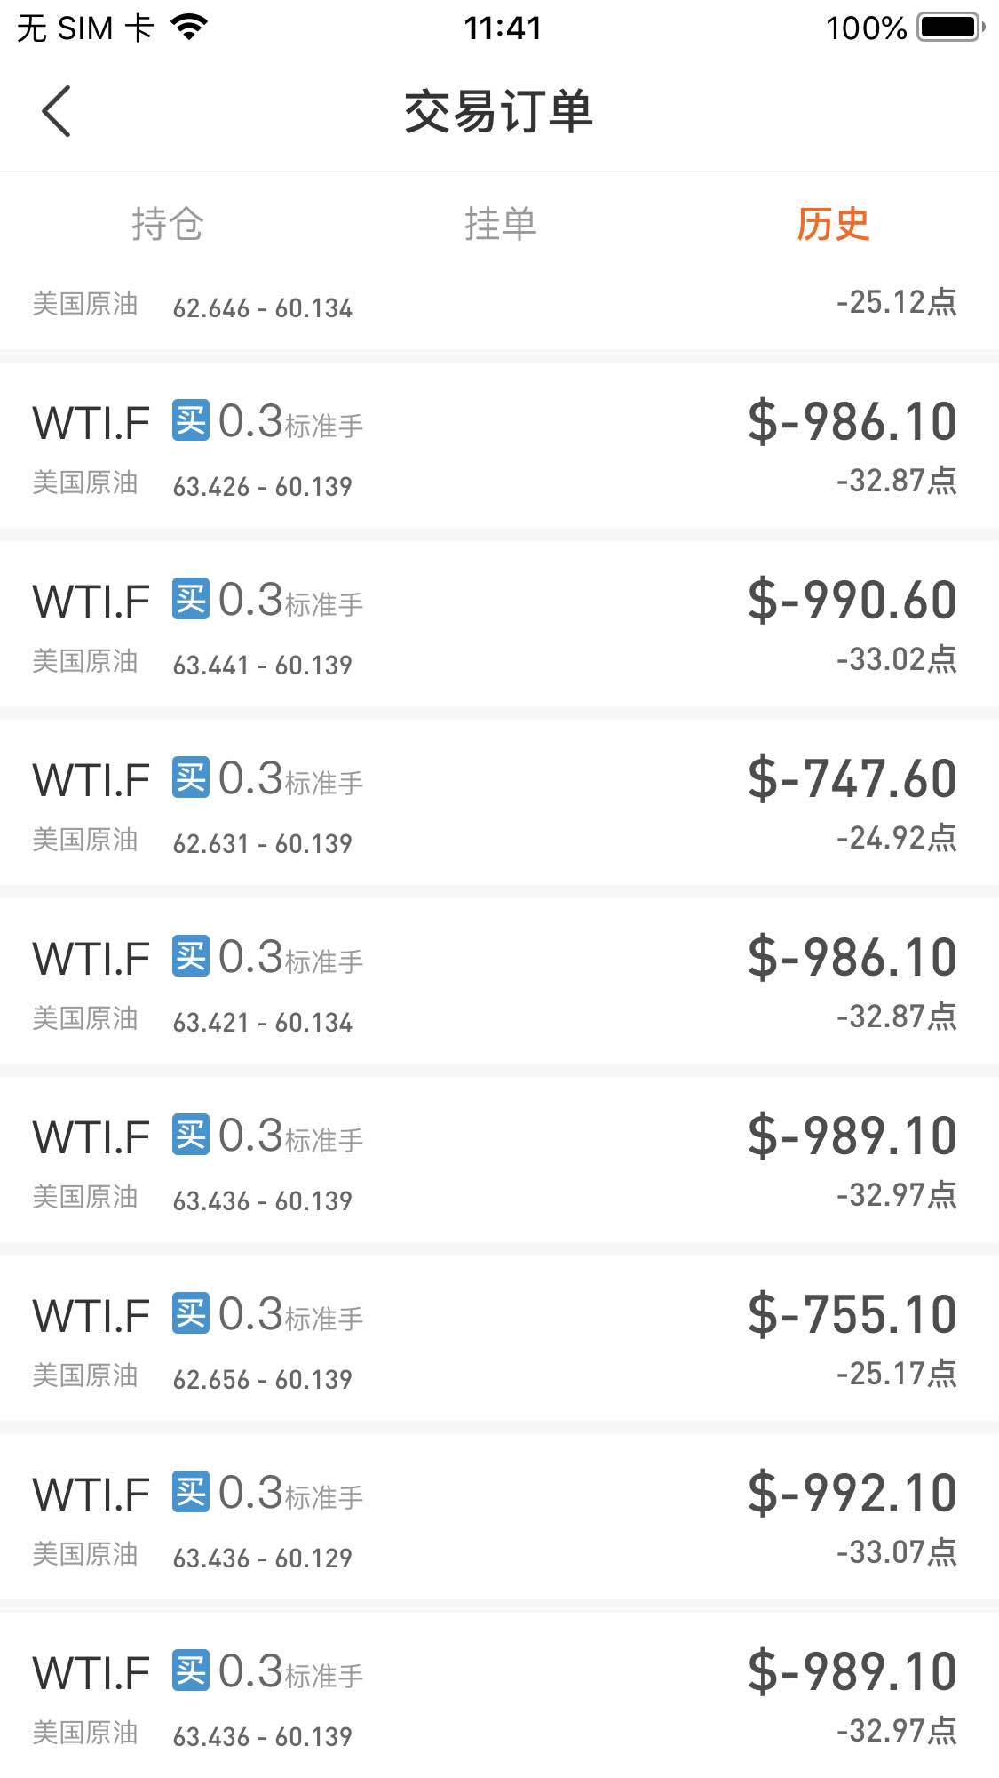Open the order showing $-755.10 loss

click(499, 1338)
